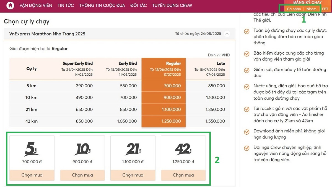Click the 21 km Late price 1.350.000
This screenshot has height=187, width=332.
pyautogui.click(x=215, y=109)
